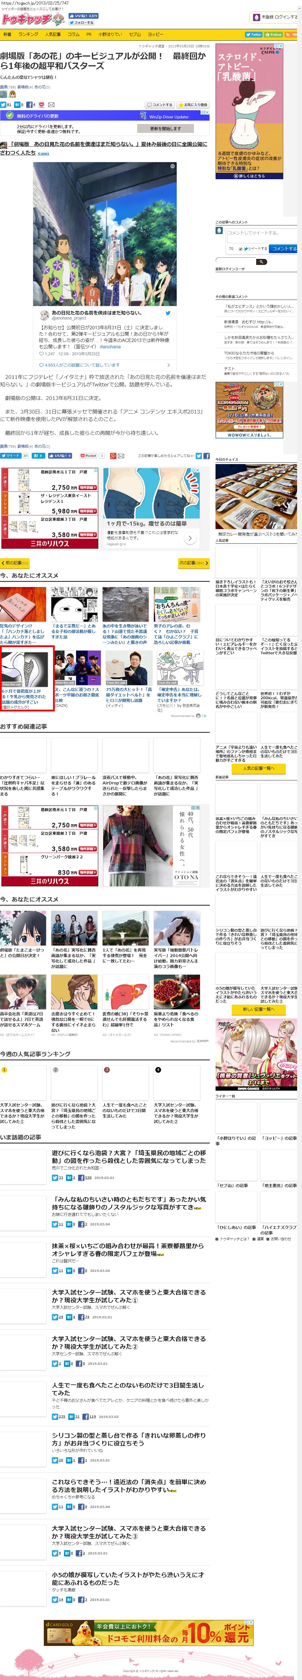Click Twitter icon in the シリコン製の型と蒸し台 row
302x1680 pixels.
pyautogui.click(x=55, y=1460)
